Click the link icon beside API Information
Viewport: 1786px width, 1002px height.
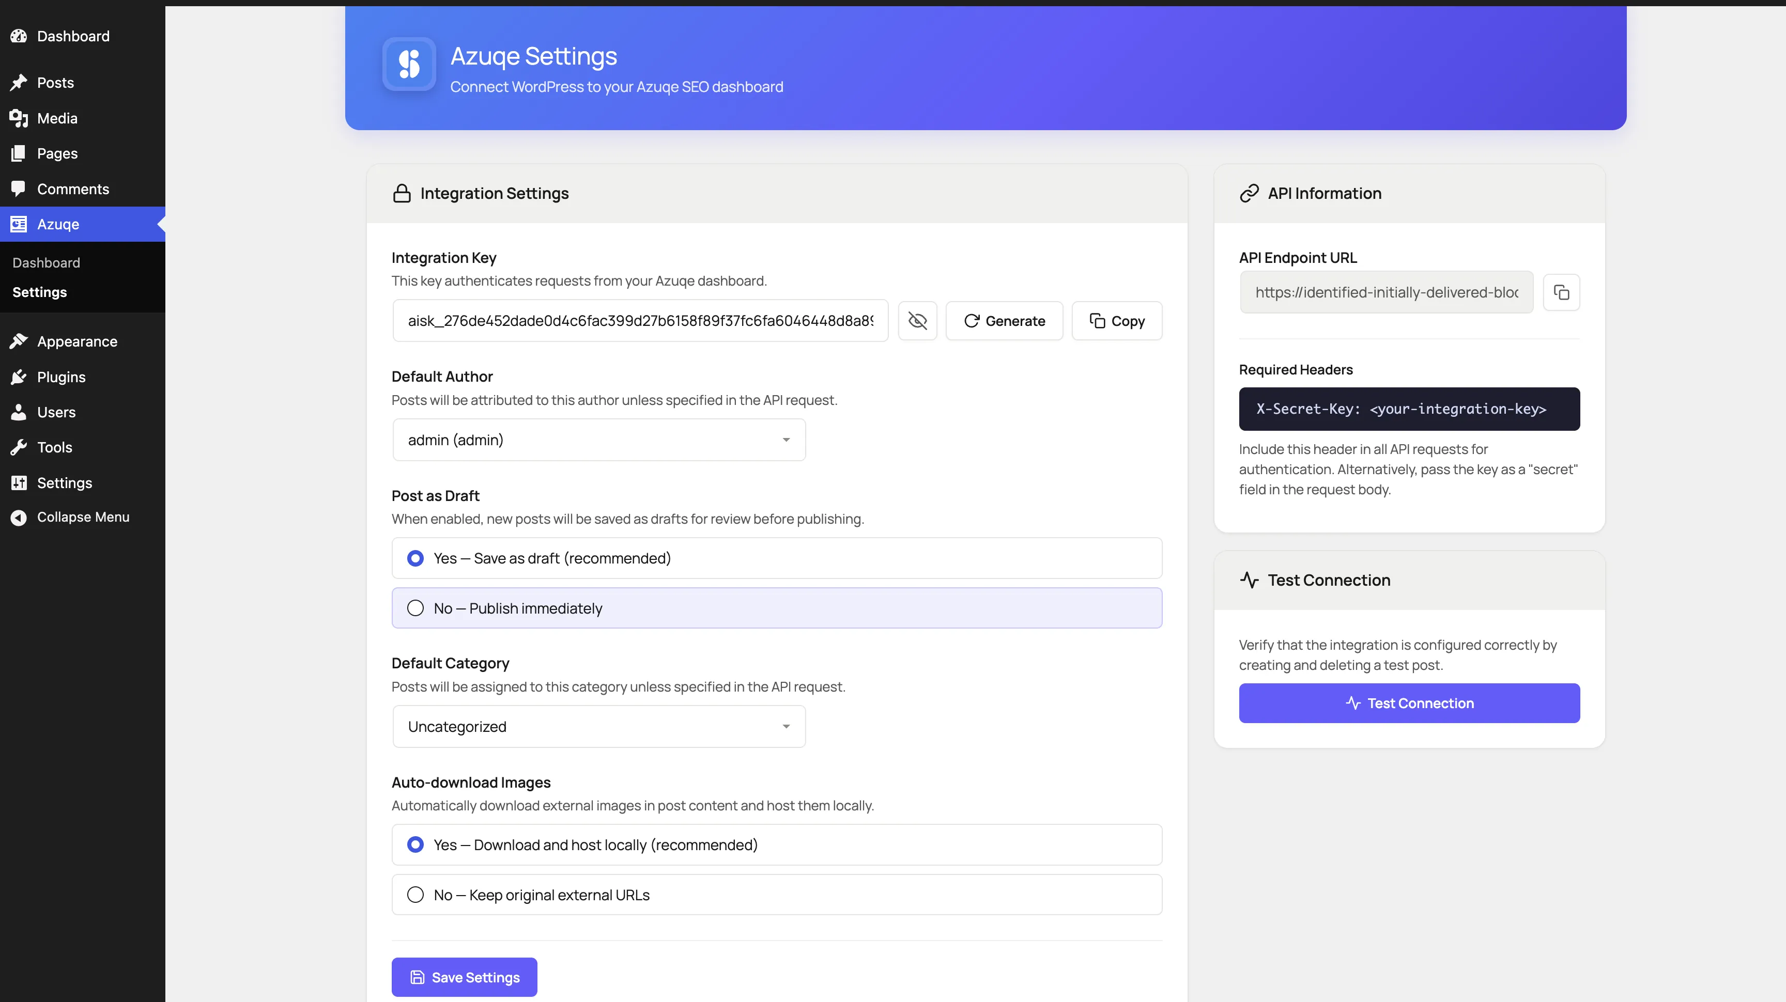click(x=1249, y=193)
